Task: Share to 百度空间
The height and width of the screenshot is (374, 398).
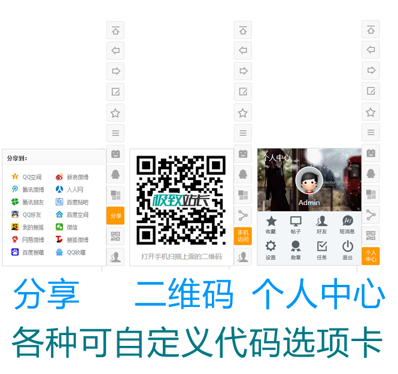Action: tap(72, 215)
